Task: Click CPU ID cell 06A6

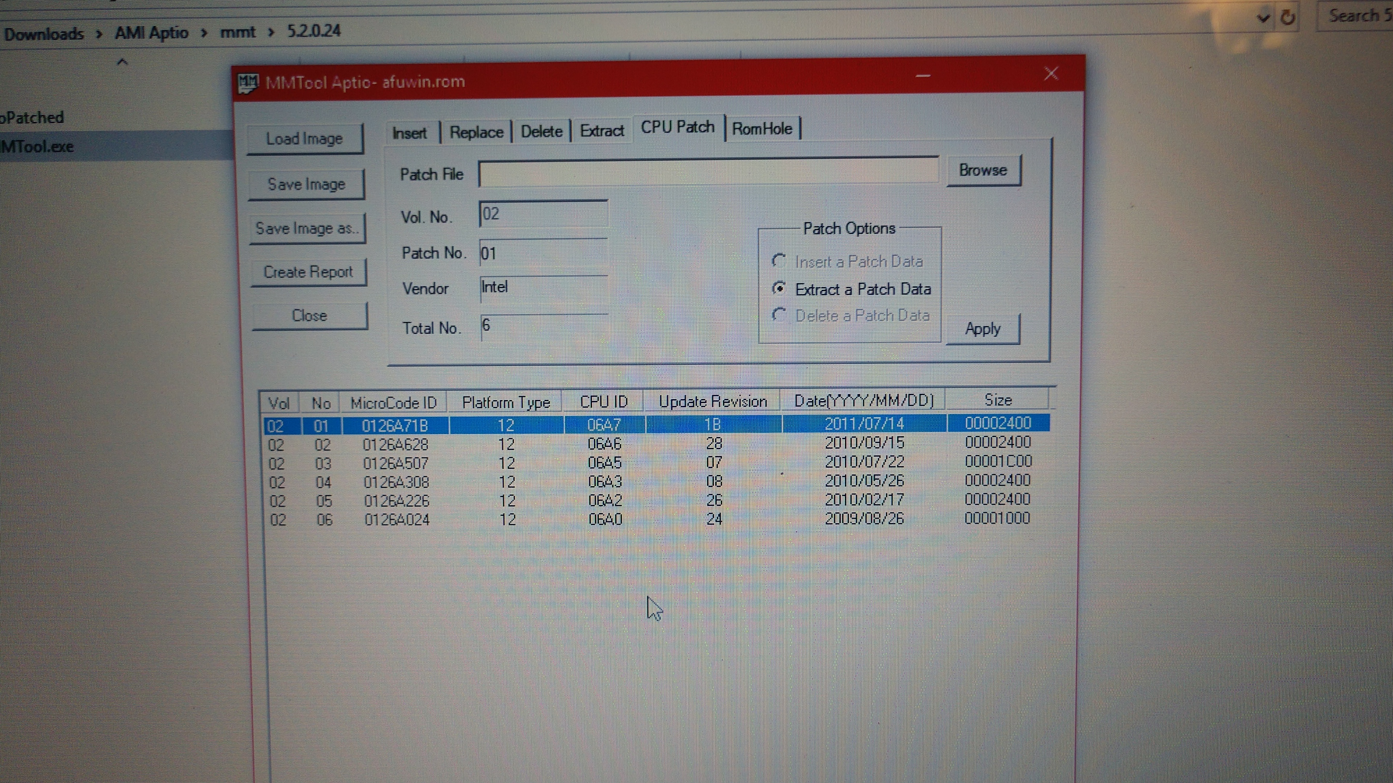Action: [x=605, y=444]
